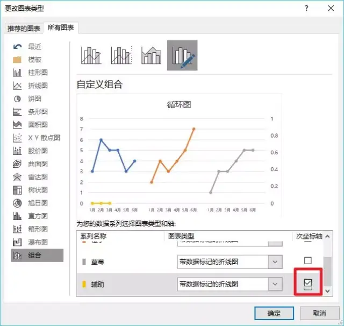Viewport: 344px width, 326px height.
Task: Click the gray 草莓 series color swatch
Action: [84, 261]
